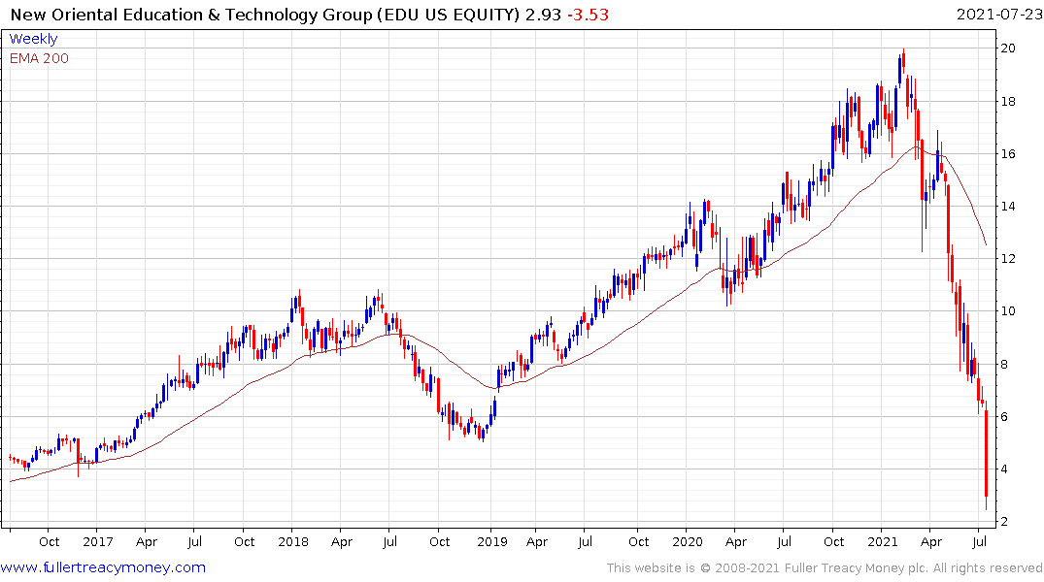Click the EMA 200 legend label

click(39, 58)
